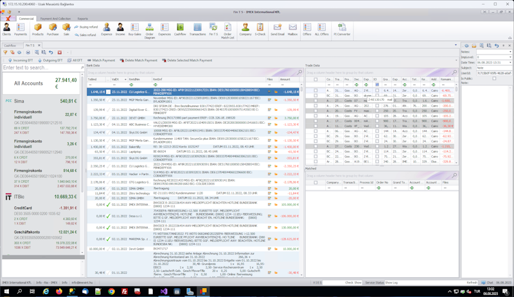Screen dimensions: 514x297
Task: Open Firefox from the taskbar
Action: [x=59, y=291]
